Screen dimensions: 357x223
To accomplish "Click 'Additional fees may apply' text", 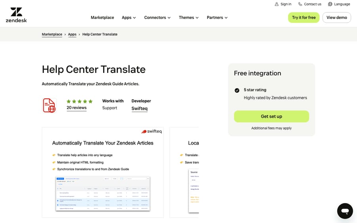I will click(271, 128).
